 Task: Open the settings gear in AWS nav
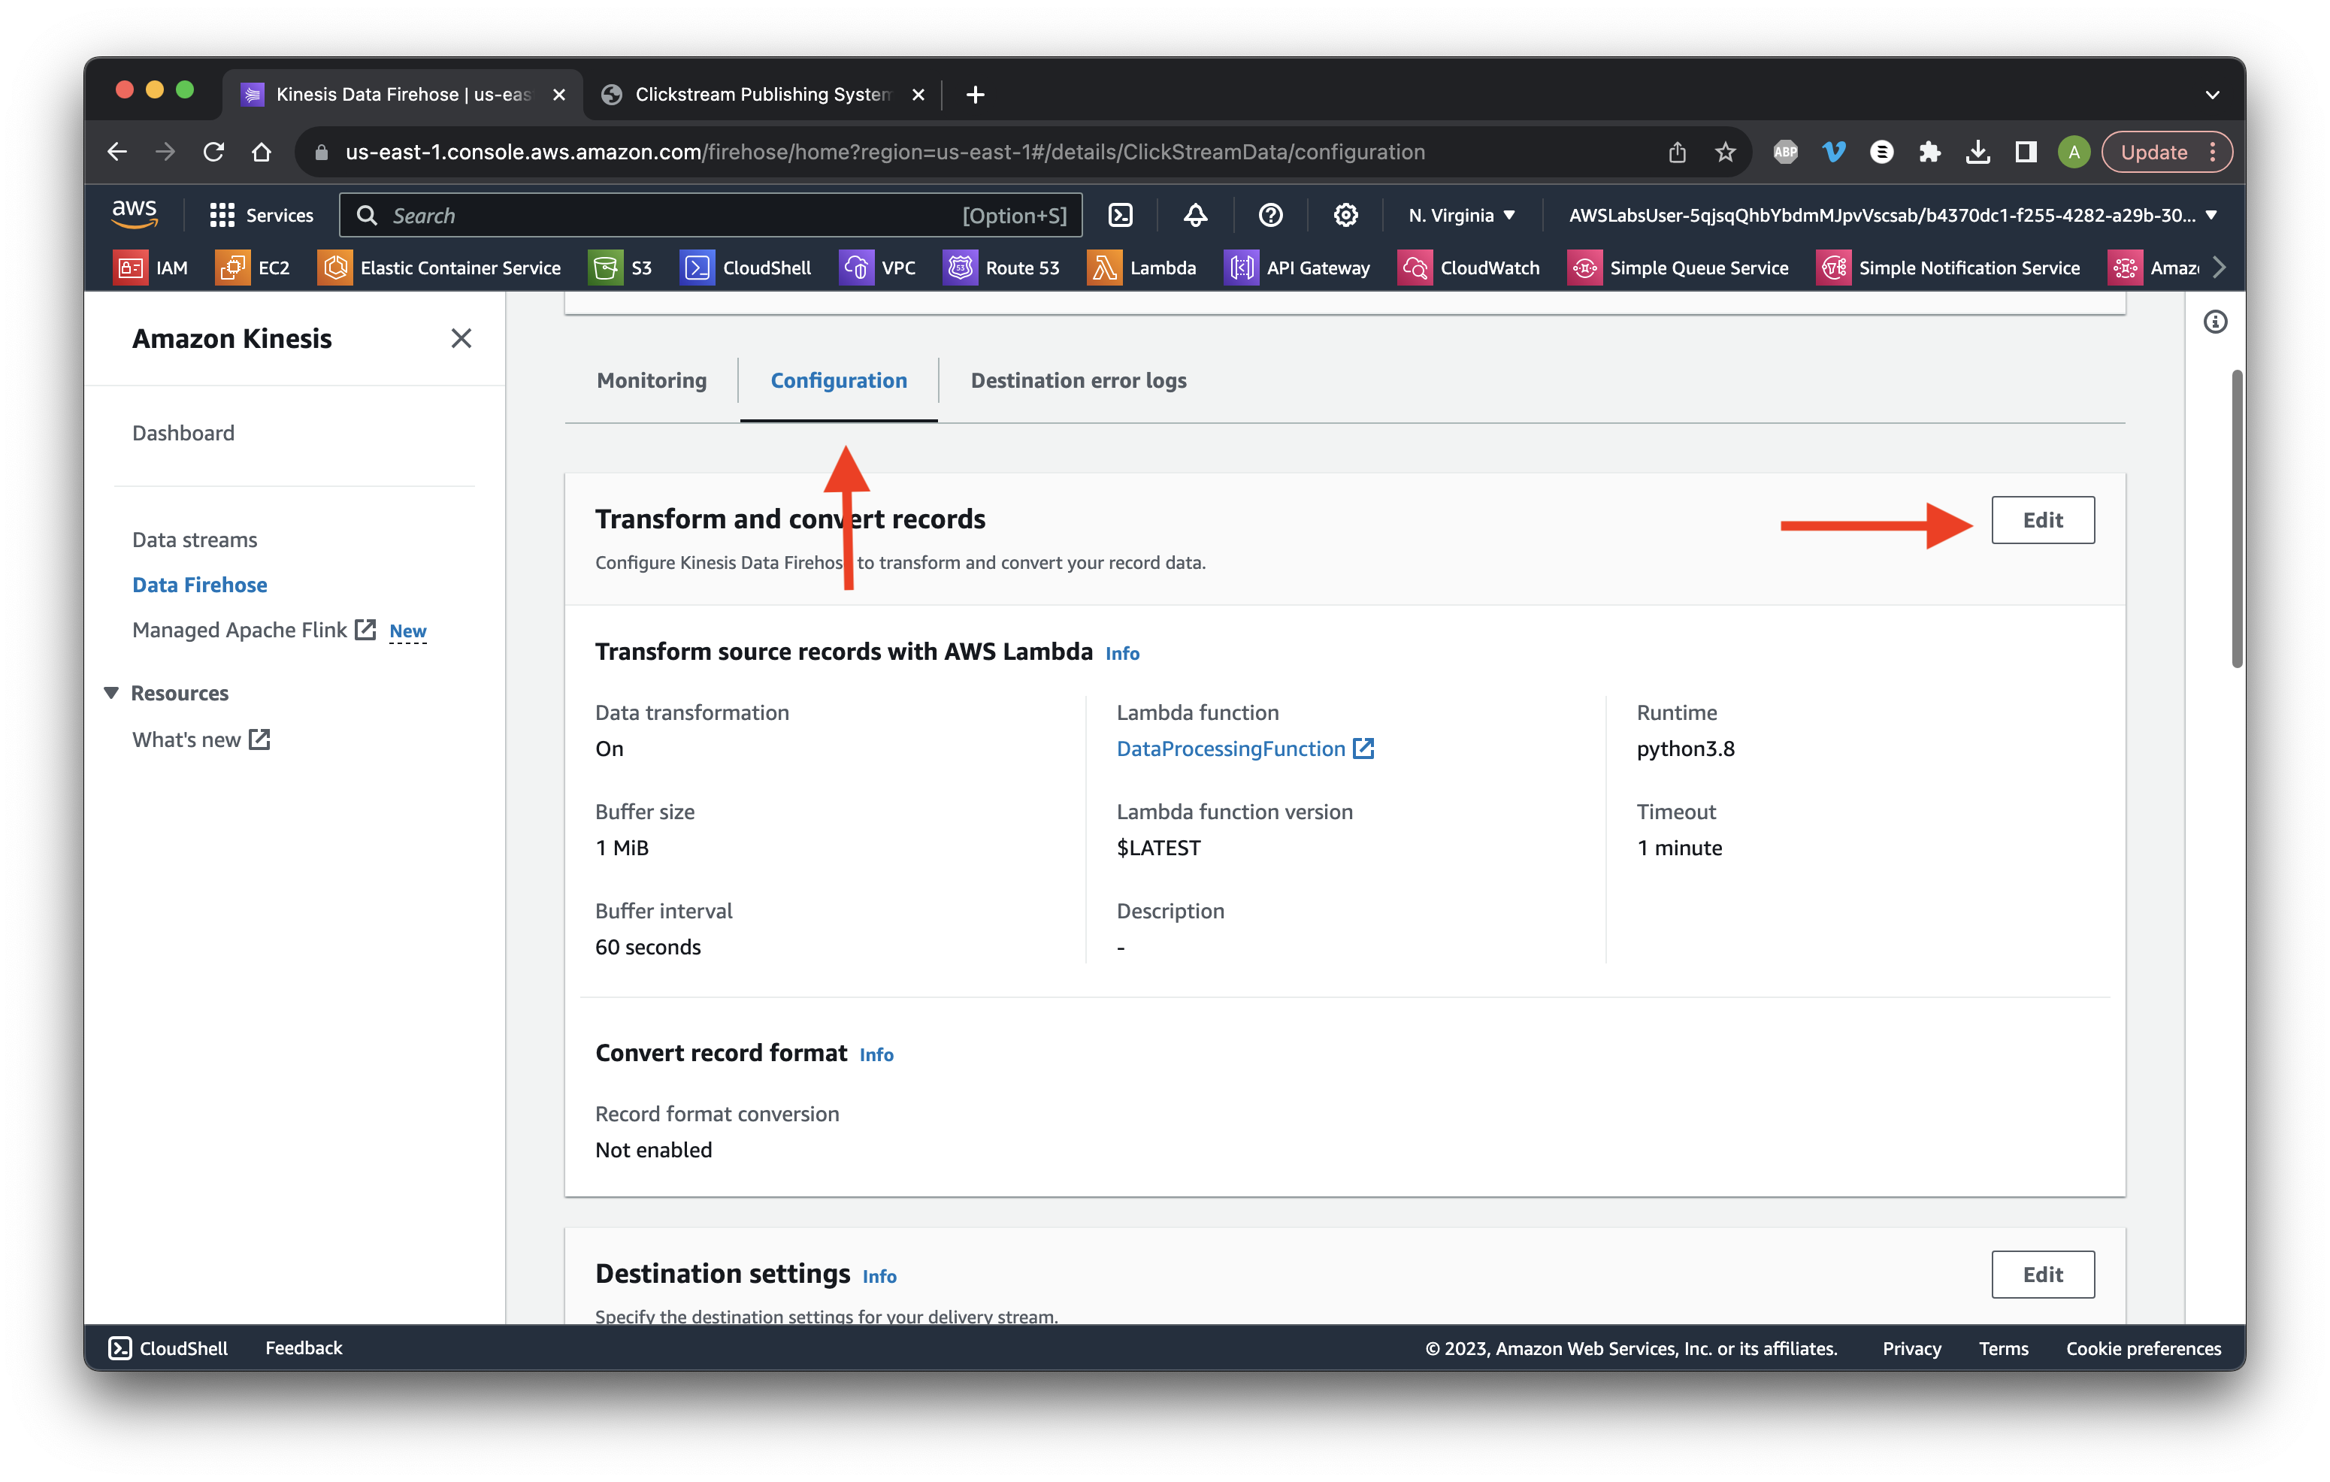point(1346,215)
